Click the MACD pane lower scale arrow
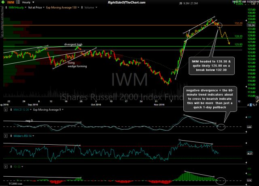This screenshot has width=259, height=186. (246, 132)
